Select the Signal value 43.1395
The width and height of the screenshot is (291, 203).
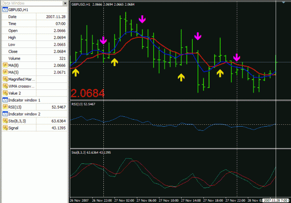click(x=59, y=128)
